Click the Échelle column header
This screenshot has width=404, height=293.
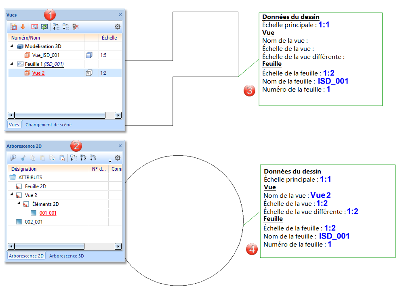(110, 38)
